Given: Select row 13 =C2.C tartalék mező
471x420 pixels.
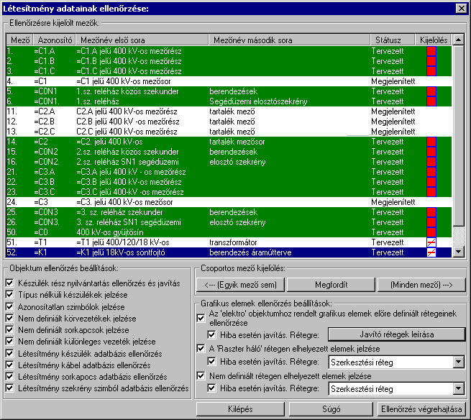Looking at the screenshot, I should click(x=229, y=132).
